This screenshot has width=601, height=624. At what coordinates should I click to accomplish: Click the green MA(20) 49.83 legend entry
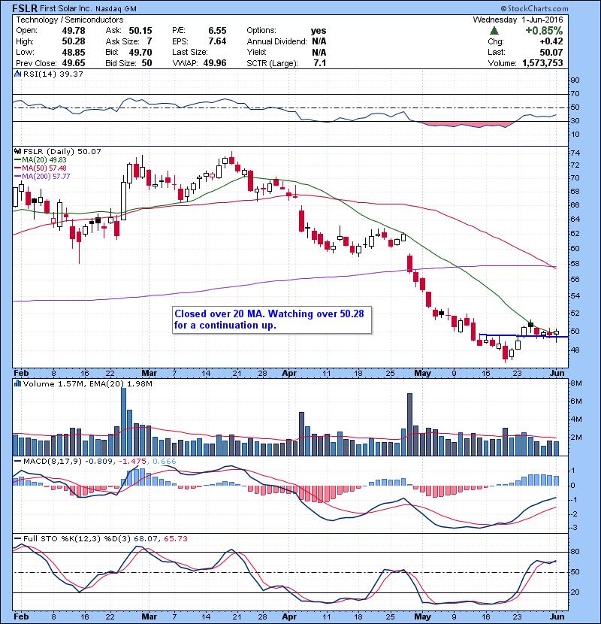click(x=41, y=160)
